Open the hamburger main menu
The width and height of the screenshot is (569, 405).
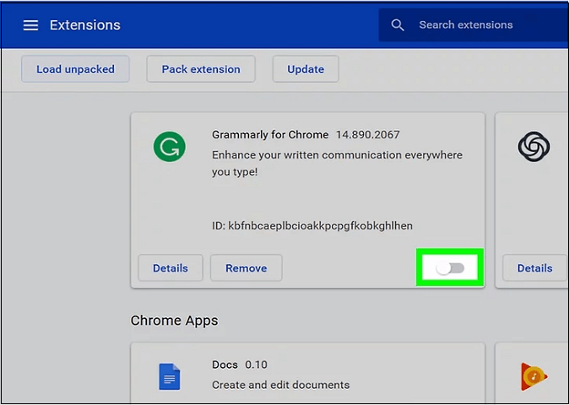pyautogui.click(x=30, y=25)
